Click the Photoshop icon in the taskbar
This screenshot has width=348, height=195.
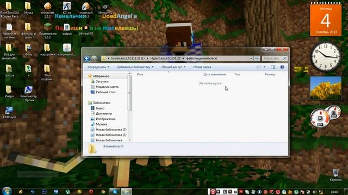point(44,192)
